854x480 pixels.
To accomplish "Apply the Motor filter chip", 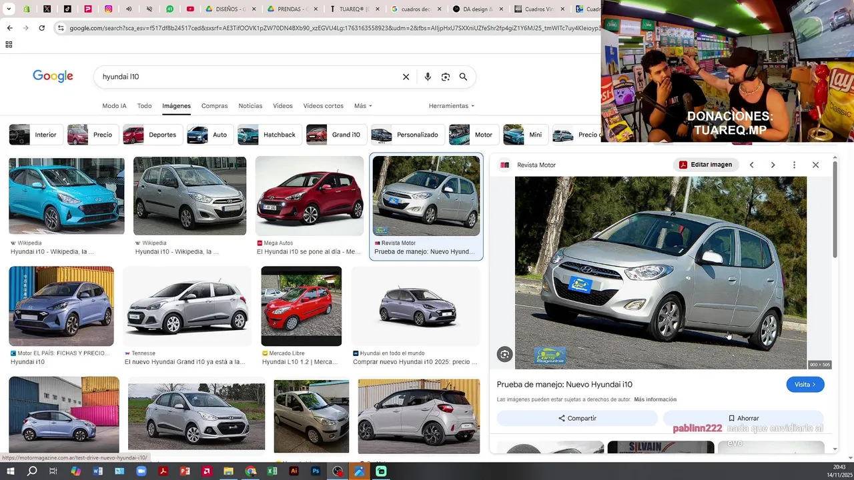I will tap(472, 135).
